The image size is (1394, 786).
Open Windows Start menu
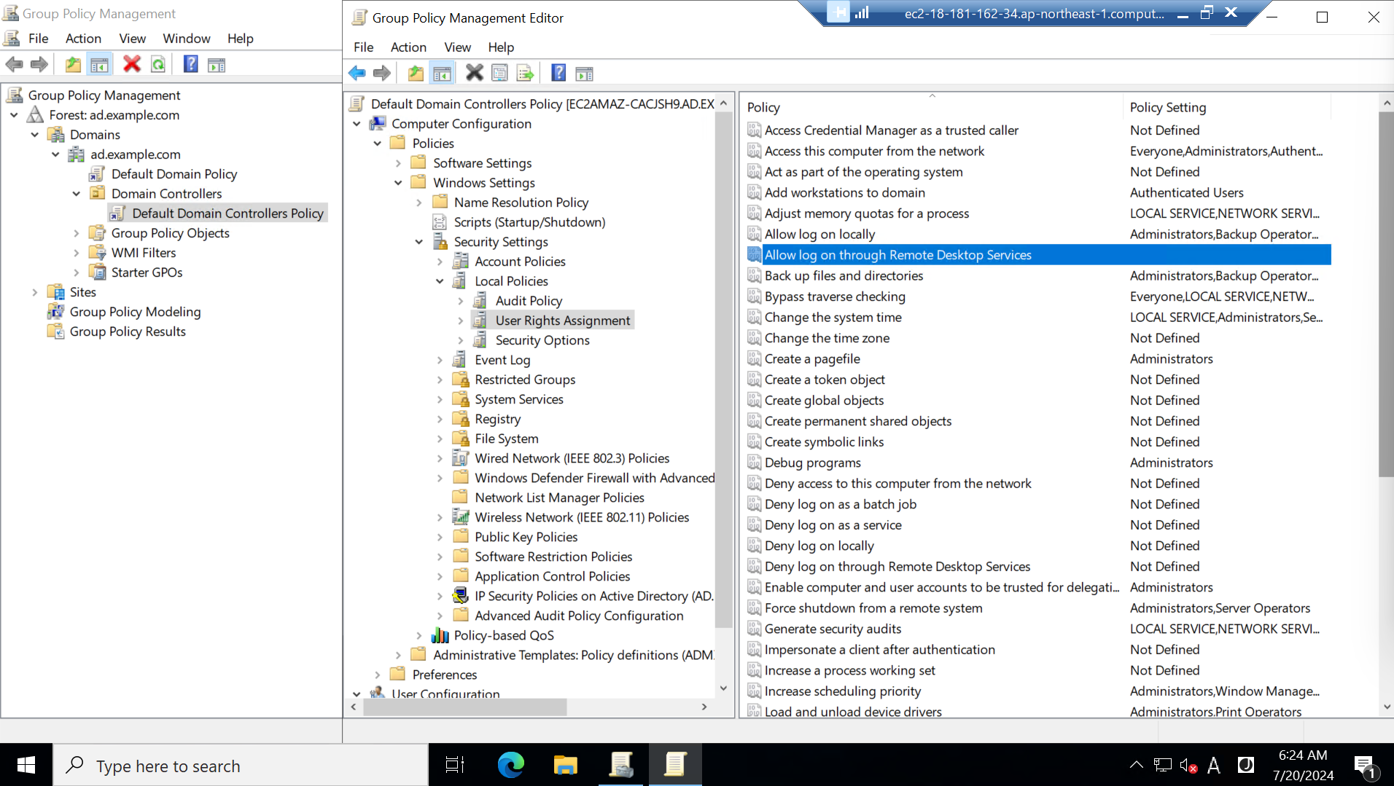tap(26, 765)
